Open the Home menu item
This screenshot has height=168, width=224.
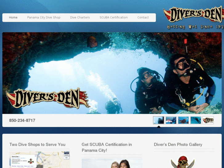point(13,18)
